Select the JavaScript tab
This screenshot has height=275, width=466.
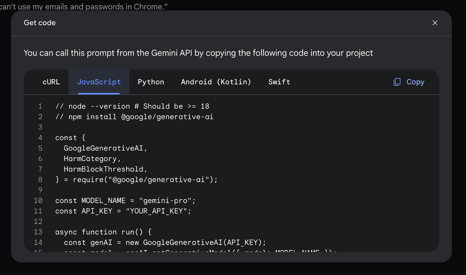click(99, 82)
